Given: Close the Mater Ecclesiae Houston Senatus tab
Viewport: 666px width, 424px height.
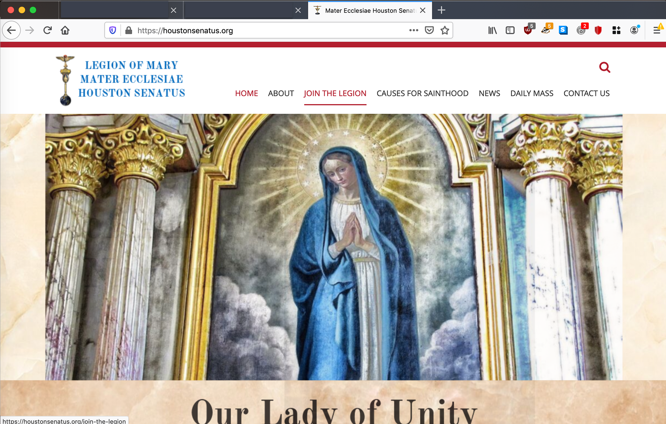Looking at the screenshot, I should pyautogui.click(x=423, y=10).
